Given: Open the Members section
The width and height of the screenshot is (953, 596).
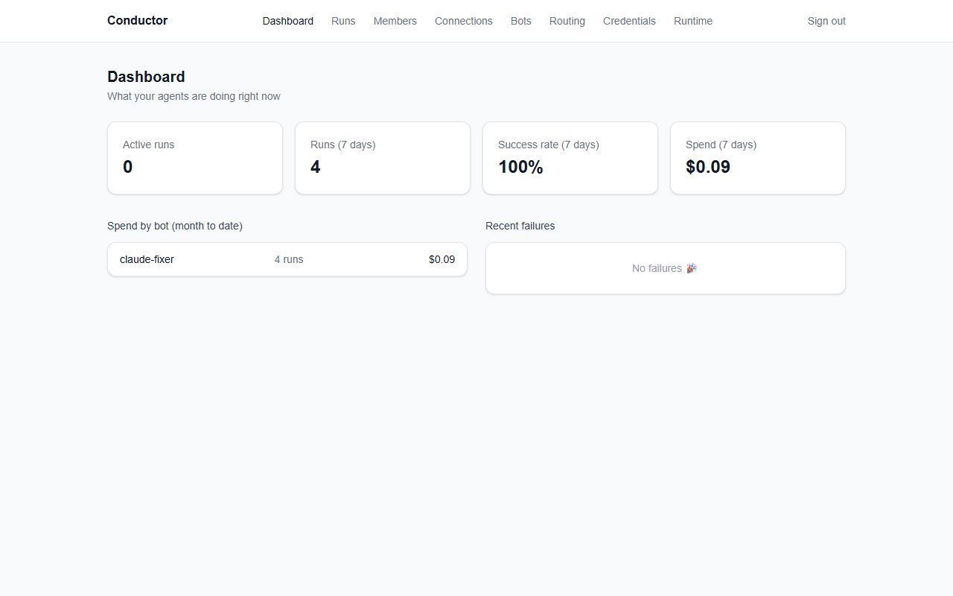Looking at the screenshot, I should [x=395, y=21].
